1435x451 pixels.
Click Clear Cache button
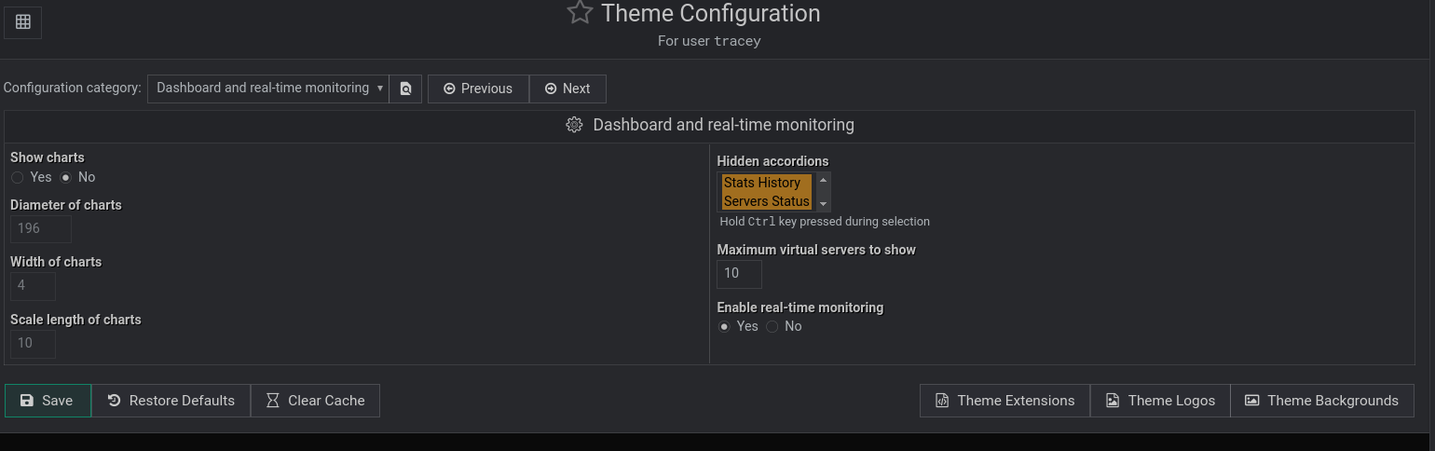(315, 401)
